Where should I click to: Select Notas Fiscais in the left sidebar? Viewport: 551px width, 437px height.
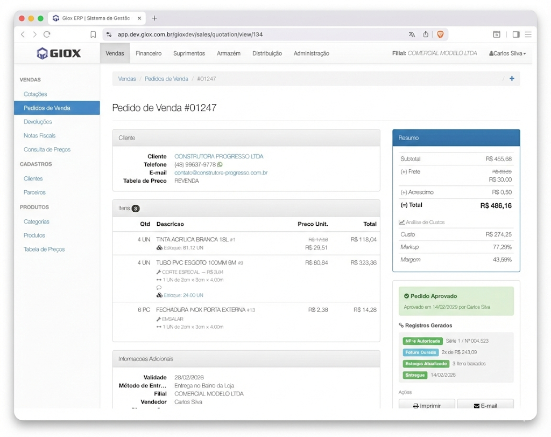[x=39, y=136]
